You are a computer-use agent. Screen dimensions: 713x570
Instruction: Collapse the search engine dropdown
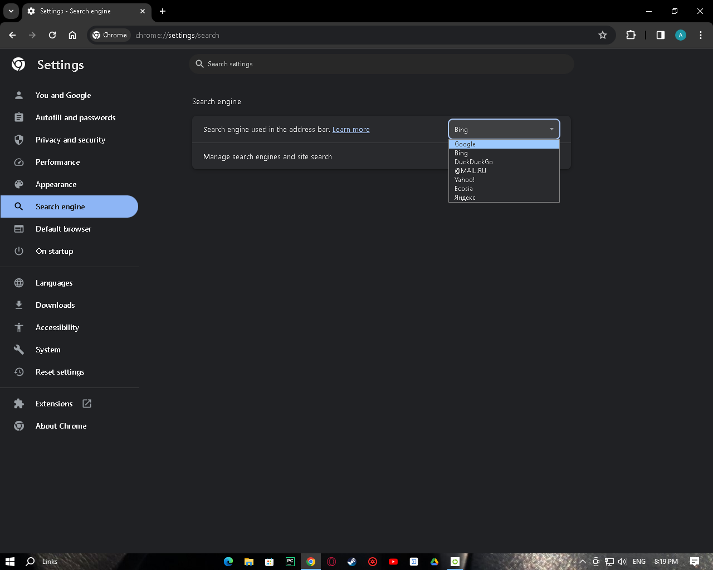coord(504,129)
